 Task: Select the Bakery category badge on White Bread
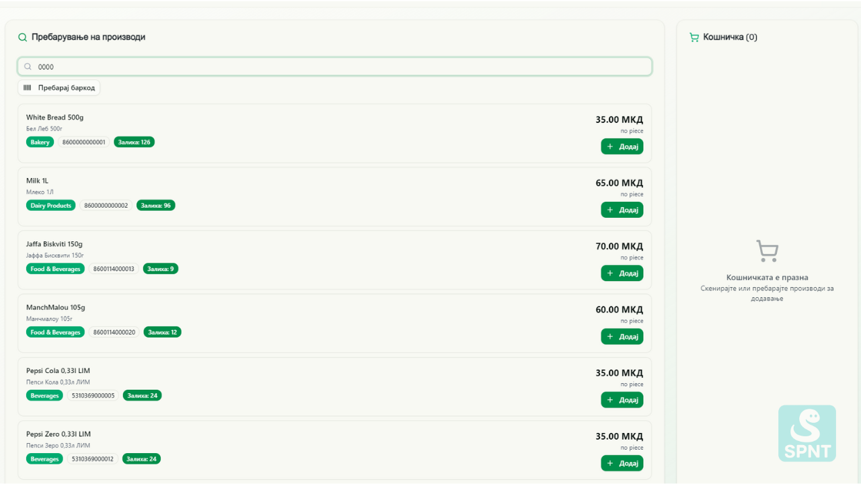click(40, 142)
